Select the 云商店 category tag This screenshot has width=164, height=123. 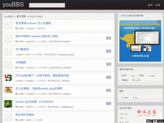click(141, 76)
